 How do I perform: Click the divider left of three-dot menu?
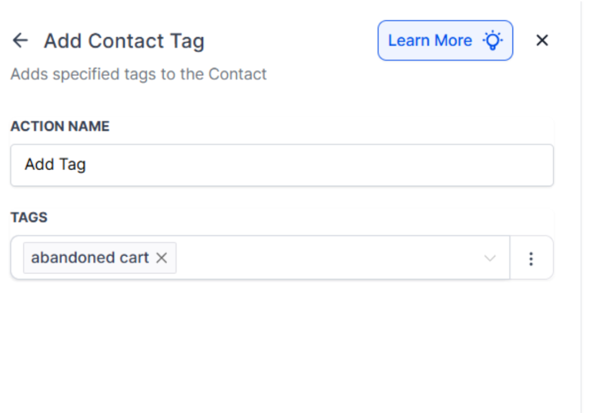click(509, 258)
